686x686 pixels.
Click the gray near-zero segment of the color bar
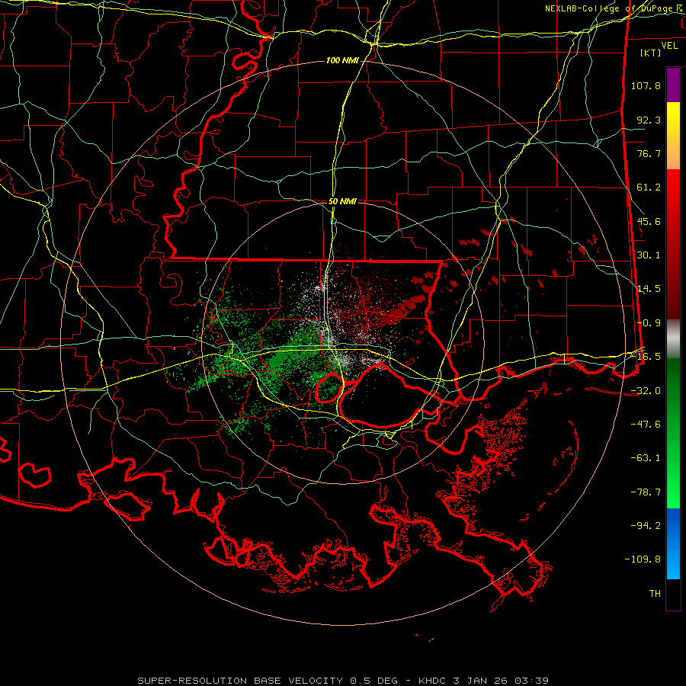click(673, 339)
